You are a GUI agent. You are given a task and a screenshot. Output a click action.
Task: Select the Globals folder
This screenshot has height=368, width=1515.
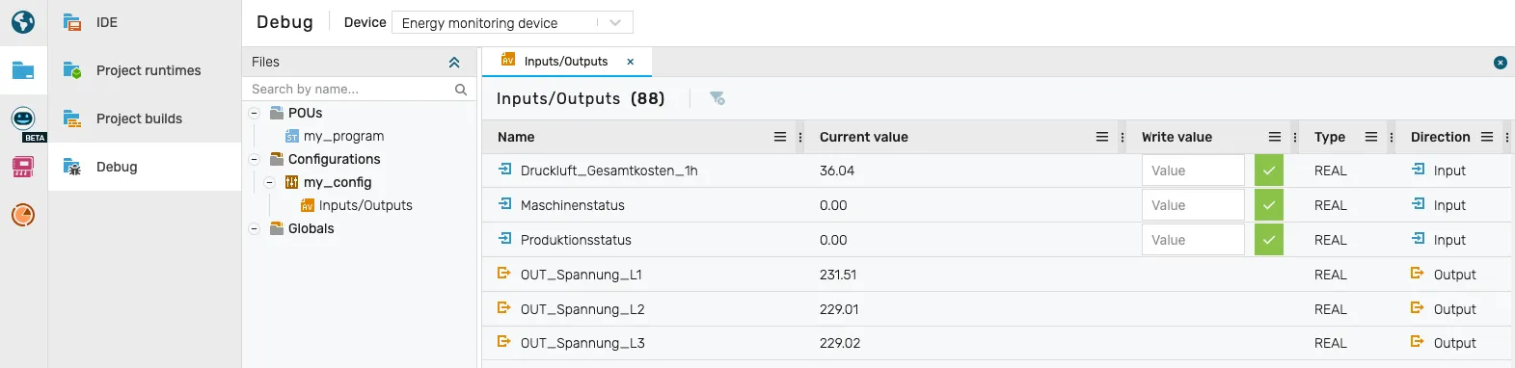(311, 228)
